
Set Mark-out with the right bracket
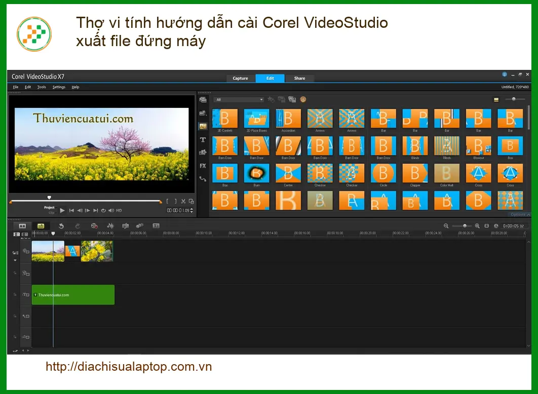pyautogui.click(x=175, y=201)
